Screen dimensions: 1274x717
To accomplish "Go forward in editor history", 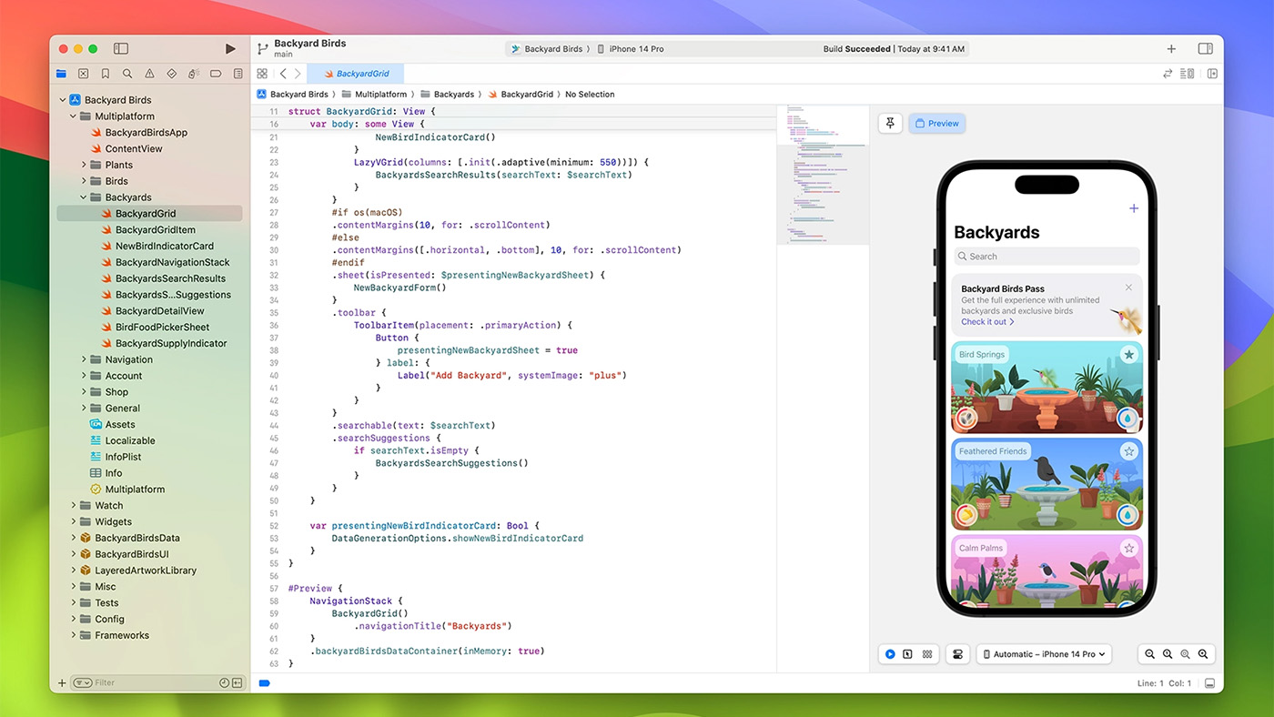I will coord(297,74).
